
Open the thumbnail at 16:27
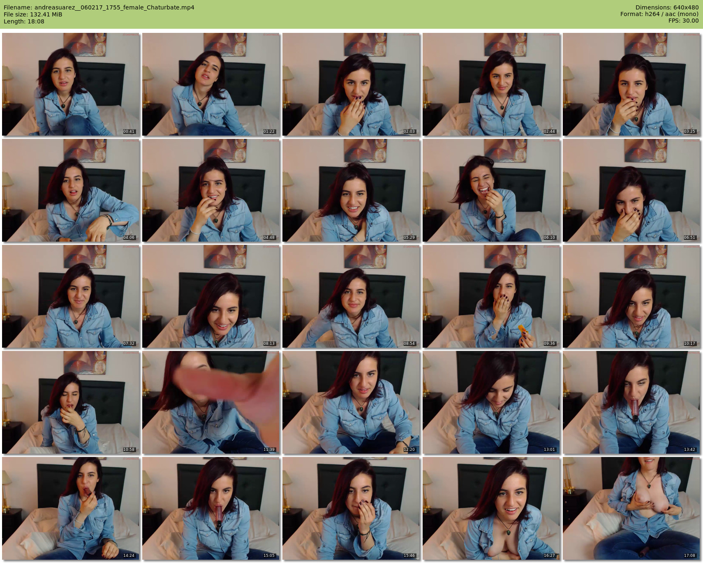coord(491,508)
